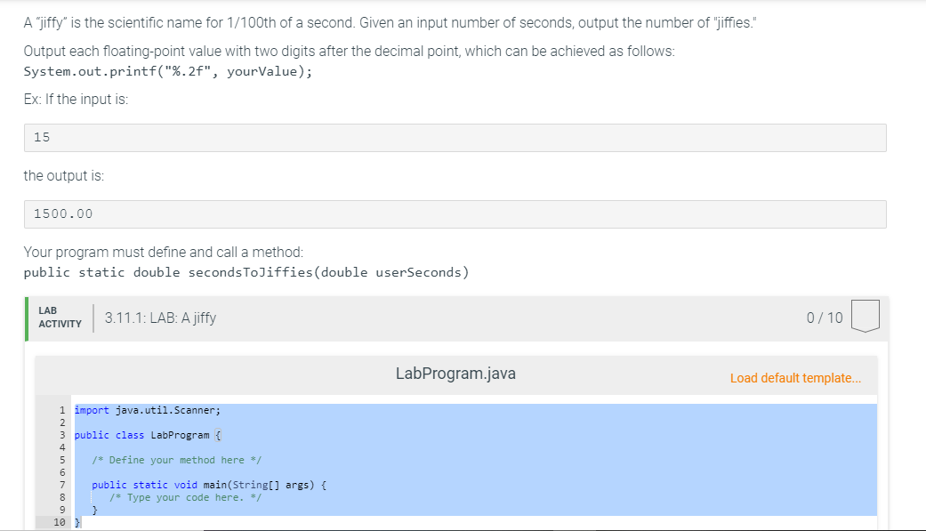Click the 'public static void main' code line
This screenshot has width=926, height=531.
click(x=209, y=485)
